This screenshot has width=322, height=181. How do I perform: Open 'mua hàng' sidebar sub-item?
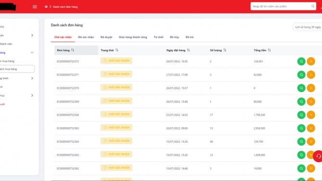pyautogui.click(x=7, y=61)
